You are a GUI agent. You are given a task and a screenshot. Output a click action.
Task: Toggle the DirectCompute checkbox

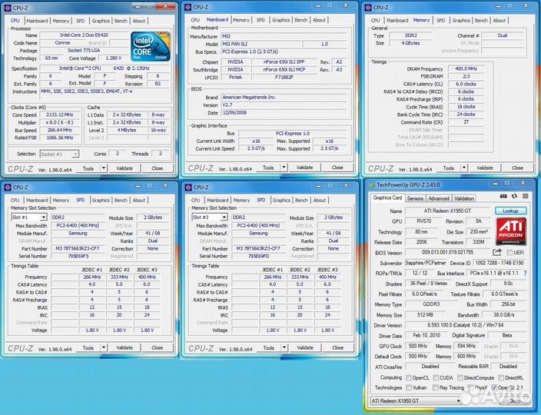click(460, 378)
